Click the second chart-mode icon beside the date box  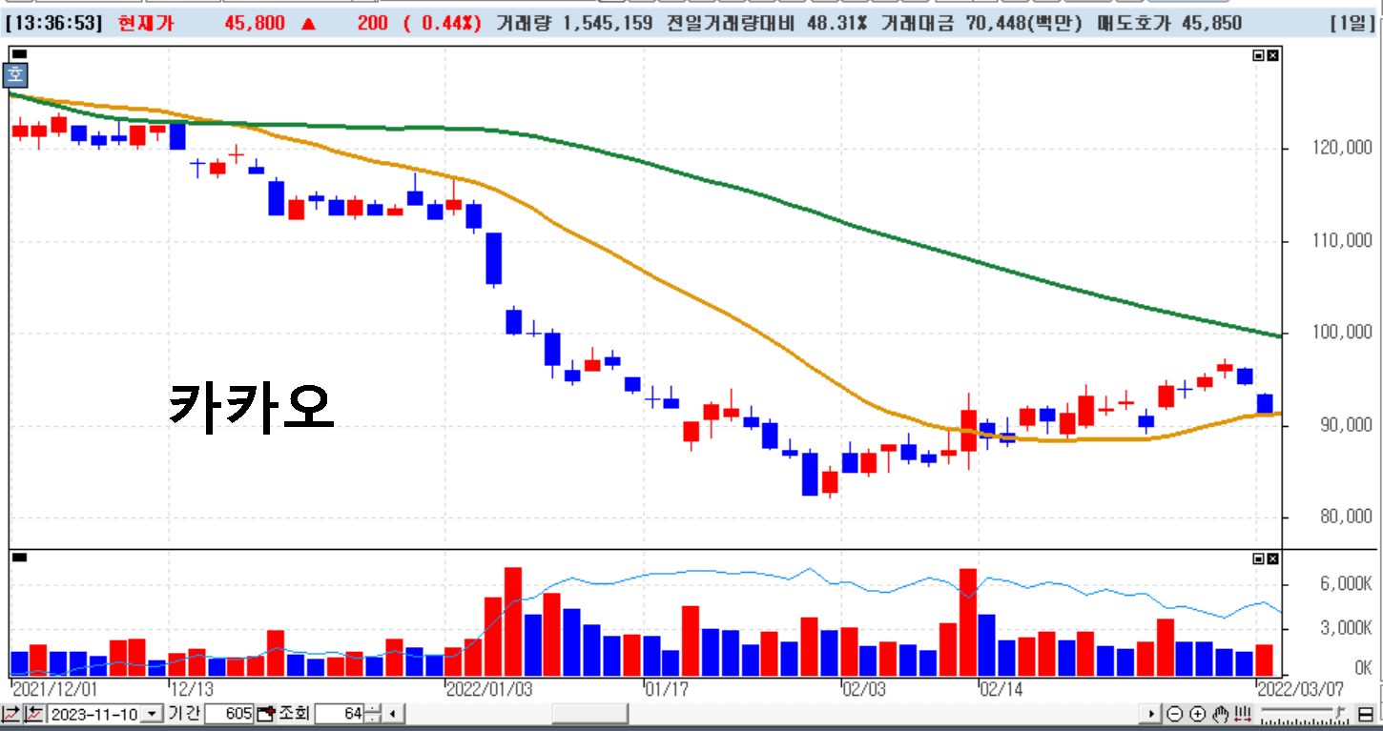[x=33, y=714]
